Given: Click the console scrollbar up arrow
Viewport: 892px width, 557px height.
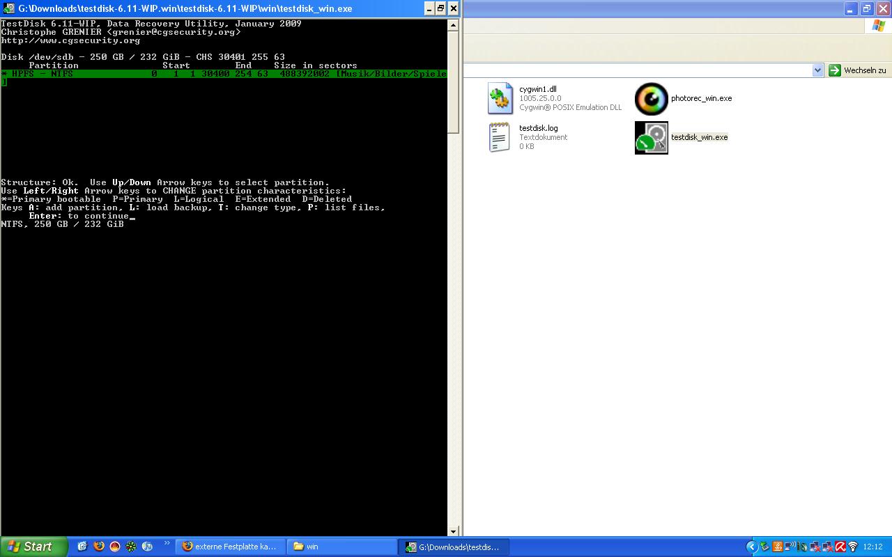Looking at the screenshot, I should 453,25.
